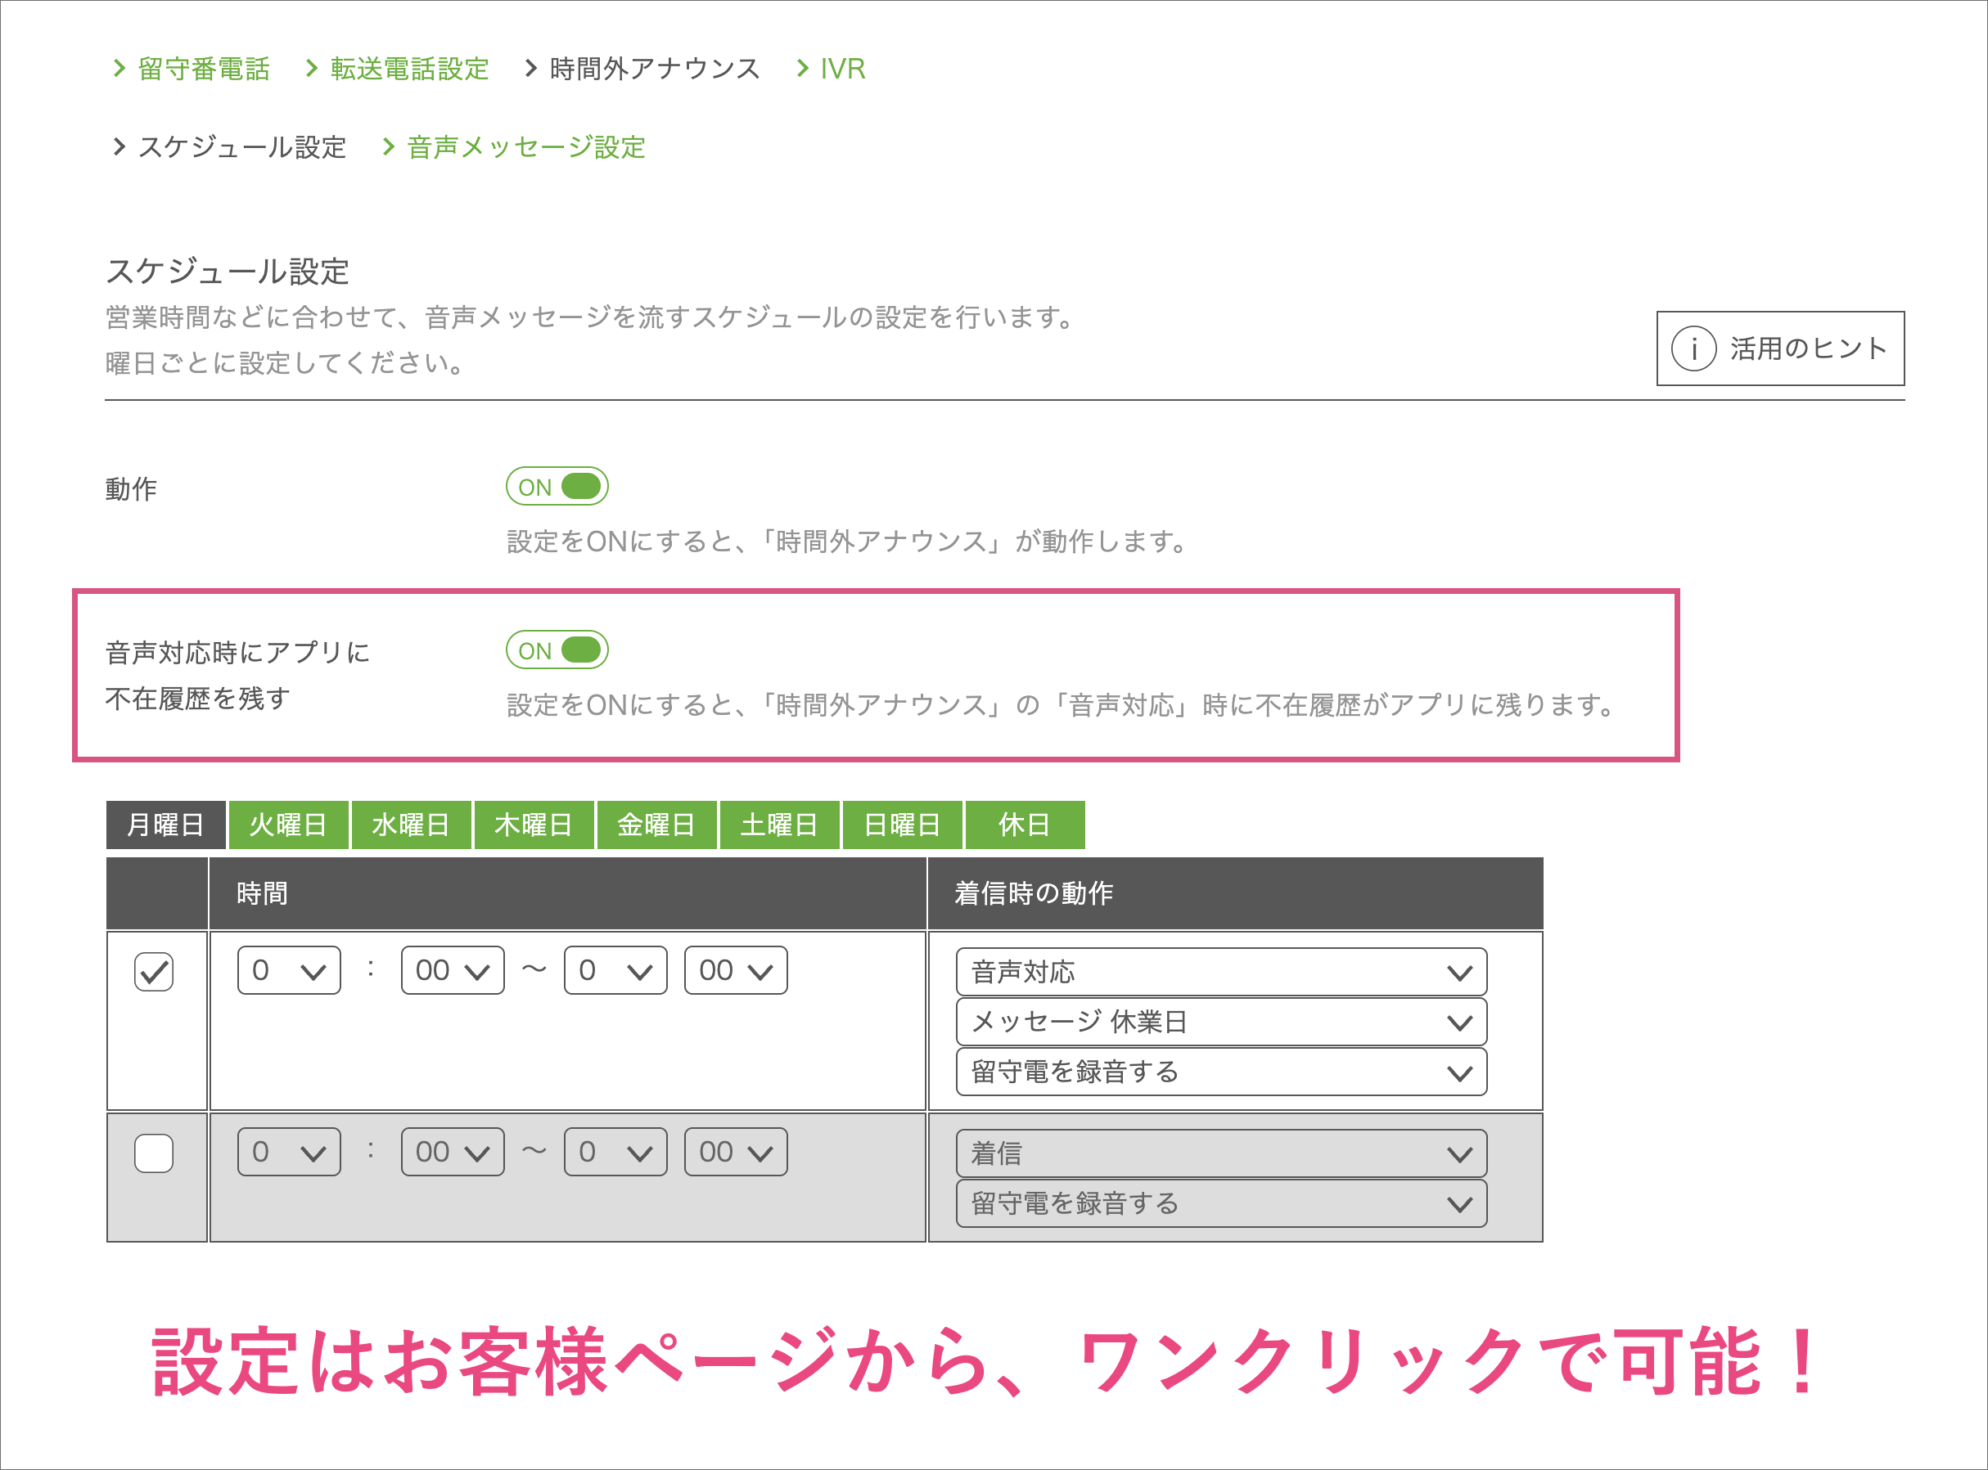
Task: Click chevron icon before IVR link
Action: [x=802, y=69]
